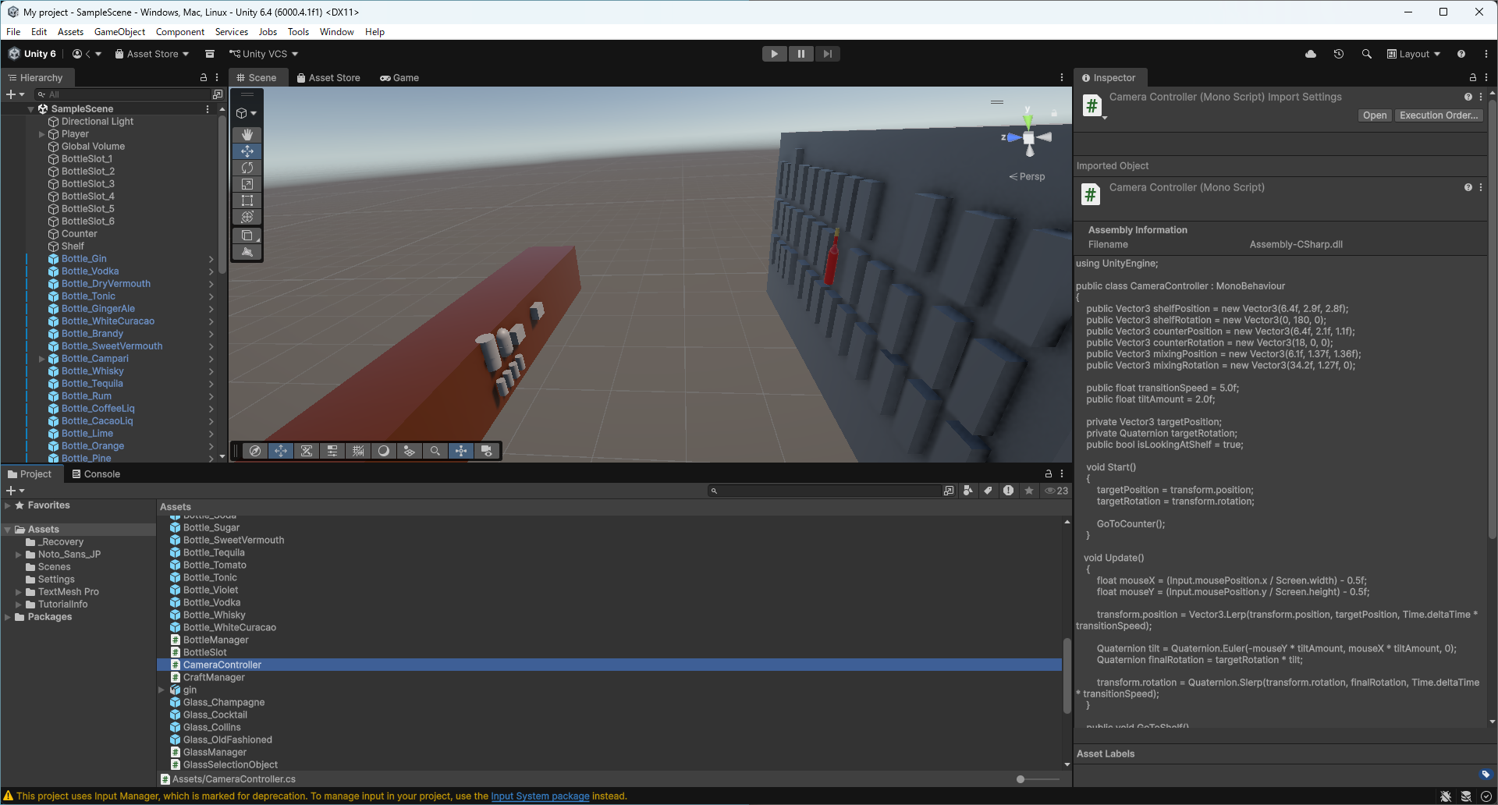Expand the Packages folder in Project
This screenshot has width=1498, height=805.
coord(8,617)
